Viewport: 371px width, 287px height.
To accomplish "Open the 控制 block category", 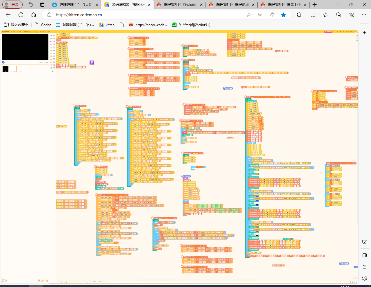I will click(52, 38).
